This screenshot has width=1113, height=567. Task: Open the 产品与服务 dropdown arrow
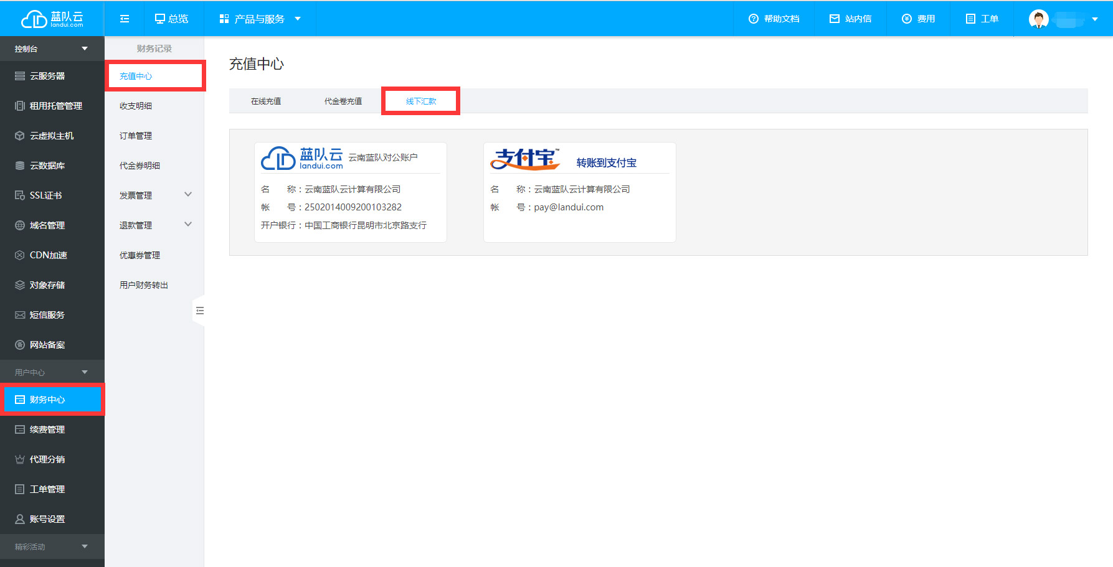[x=298, y=19]
